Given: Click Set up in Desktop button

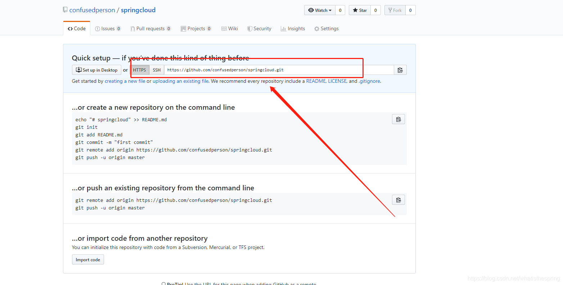Looking at the screenshot, I should [x=96, y=70].
